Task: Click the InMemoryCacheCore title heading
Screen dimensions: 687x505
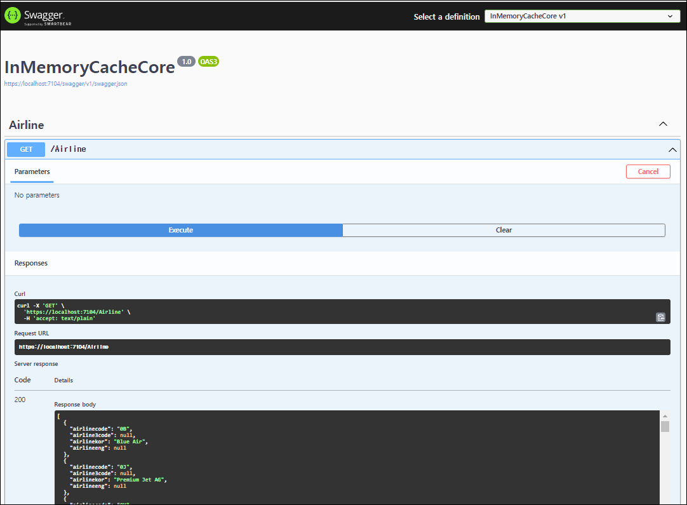Action: click(90, 67)
